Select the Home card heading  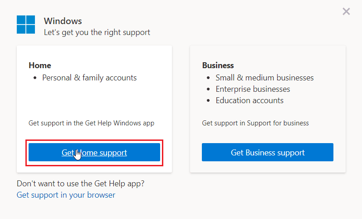coord(40,65)
